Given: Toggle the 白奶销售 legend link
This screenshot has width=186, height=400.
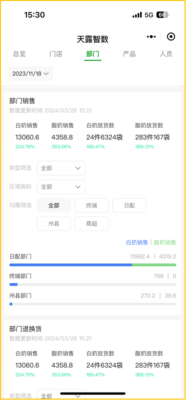Looking at the screenshot, I should [137, 242].
